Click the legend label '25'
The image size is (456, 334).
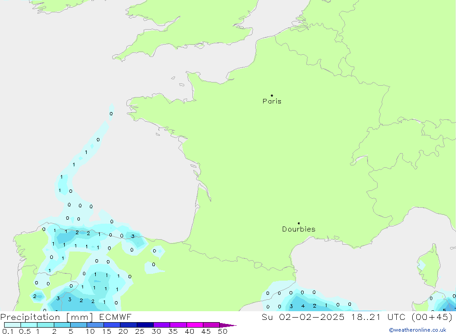click(140, 331)
